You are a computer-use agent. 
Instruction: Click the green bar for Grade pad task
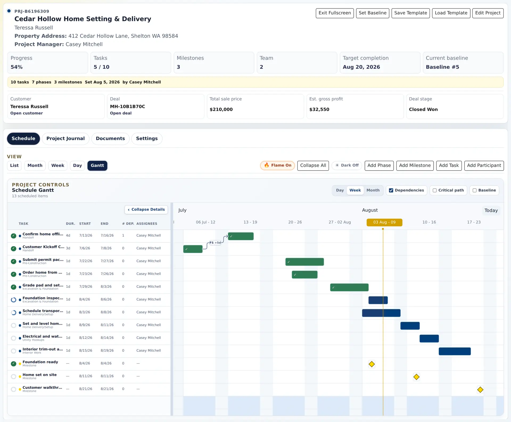pos(349,287)
